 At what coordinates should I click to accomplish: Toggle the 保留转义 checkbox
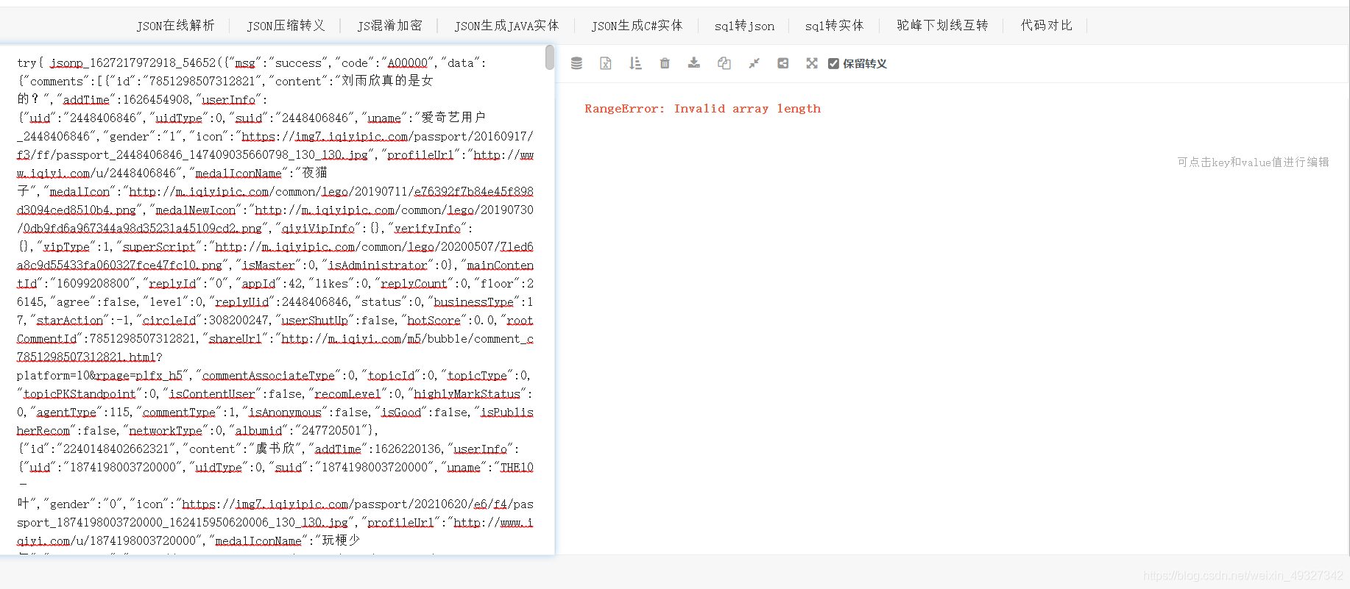[833, 64]
